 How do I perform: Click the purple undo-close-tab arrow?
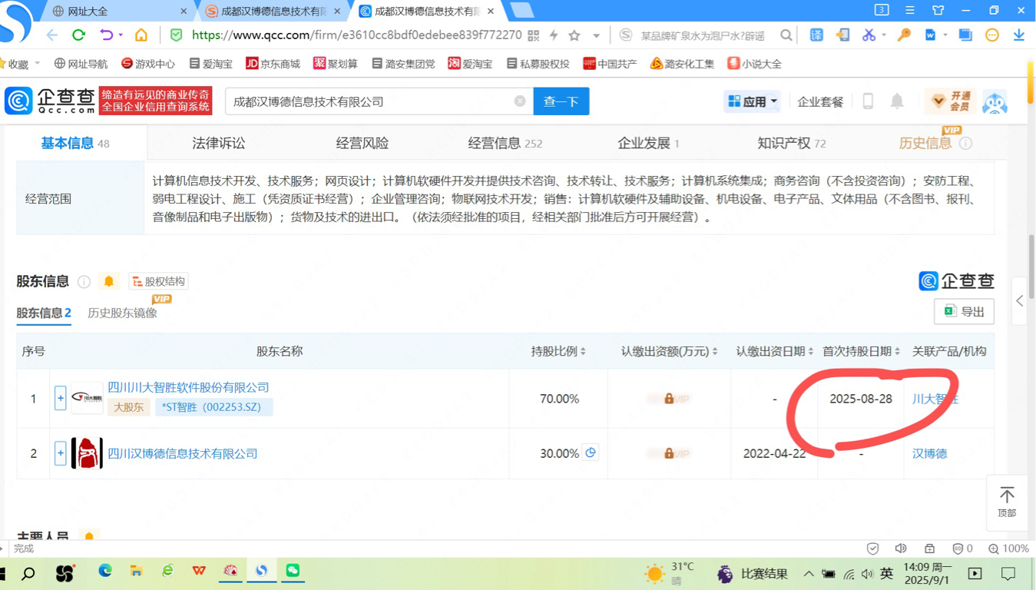107,35
